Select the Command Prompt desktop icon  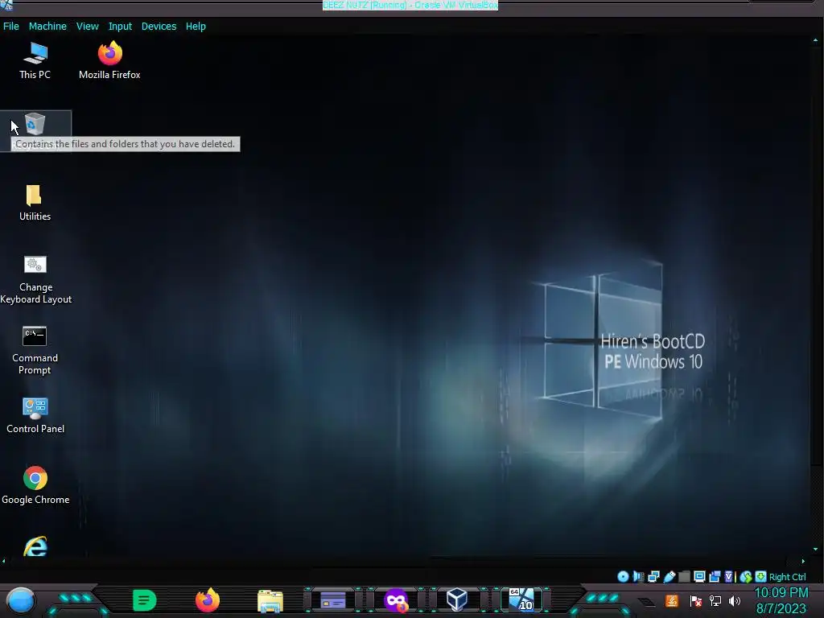35,351
